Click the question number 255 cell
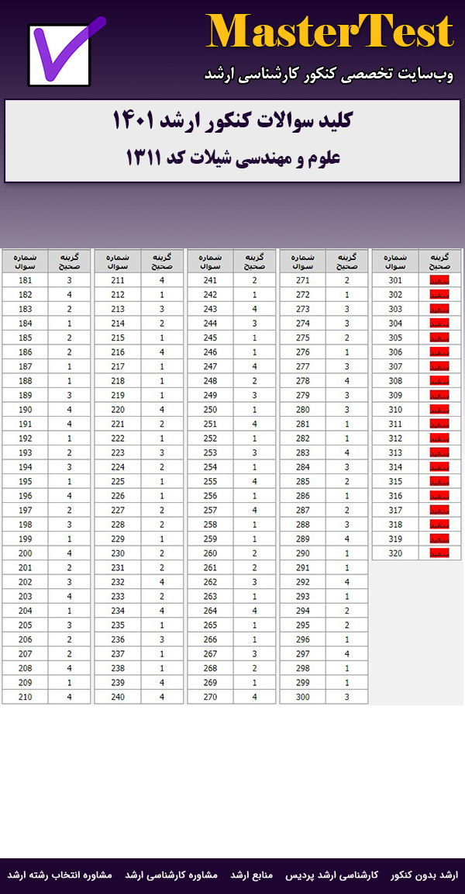Screen dimensions: 465x894 click(x=211, y=481)
